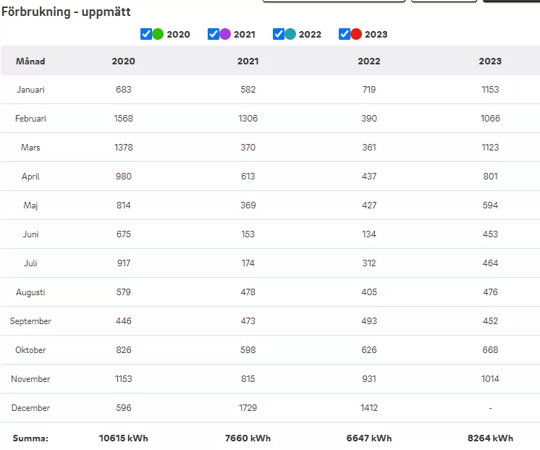The image size is (540, 450).
Task: Click the 2023 total 8264 kWh
Action: coord(490,438)
